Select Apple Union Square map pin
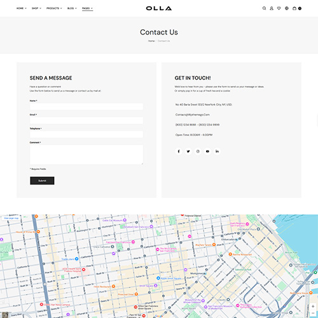This screenshot has width=318, height=318. coord(158,278)
